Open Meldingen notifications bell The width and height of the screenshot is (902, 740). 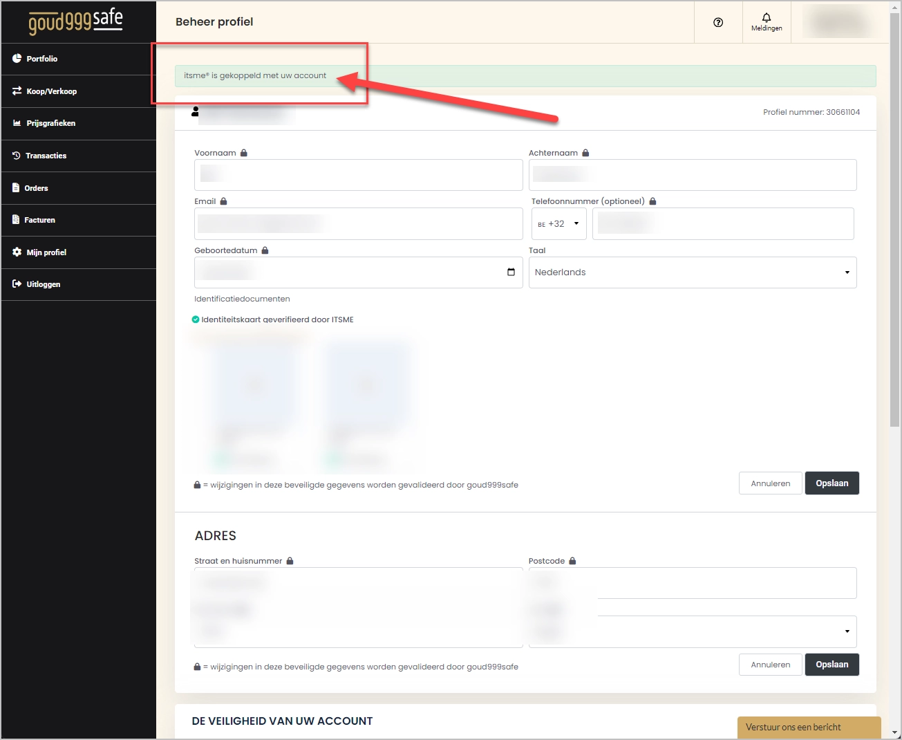point(767,22)
